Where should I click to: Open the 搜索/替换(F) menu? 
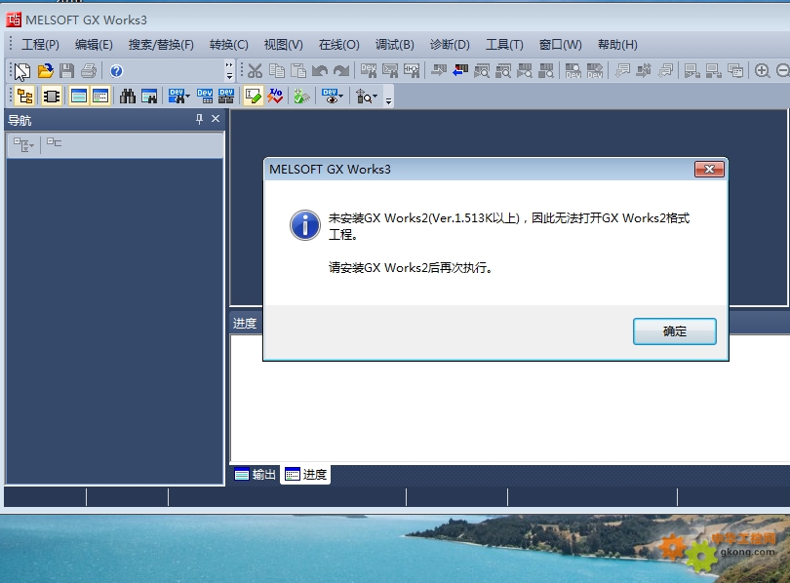(x=161, y=45)
